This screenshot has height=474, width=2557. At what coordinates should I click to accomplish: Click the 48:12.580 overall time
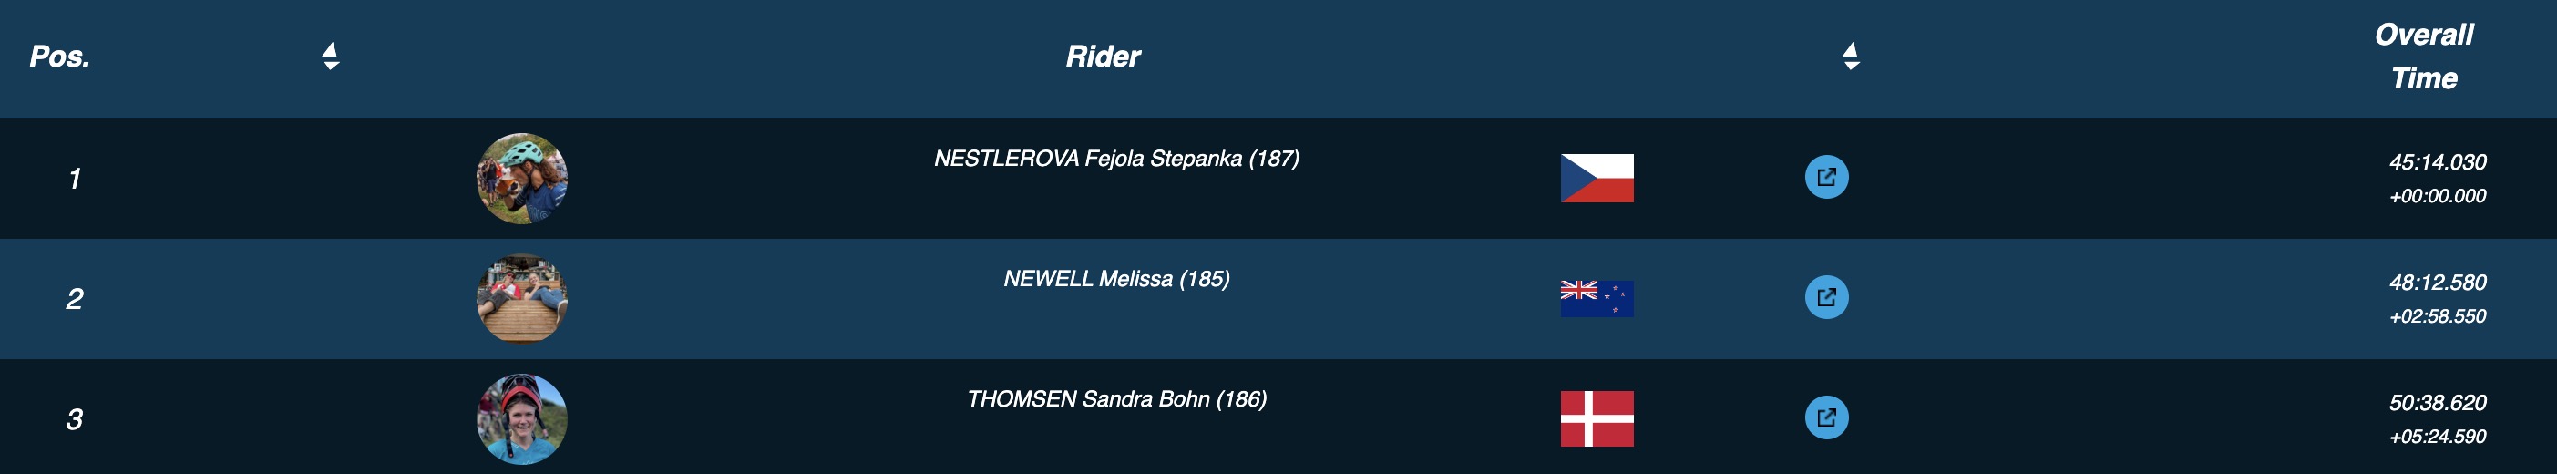(2437, 283)
